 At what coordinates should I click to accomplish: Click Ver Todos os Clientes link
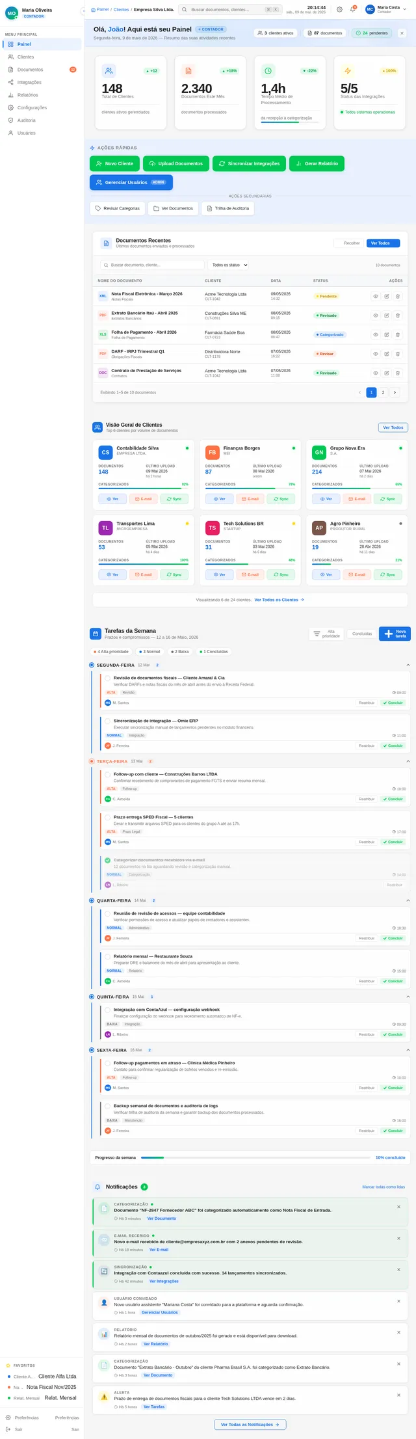coord(279,600)
